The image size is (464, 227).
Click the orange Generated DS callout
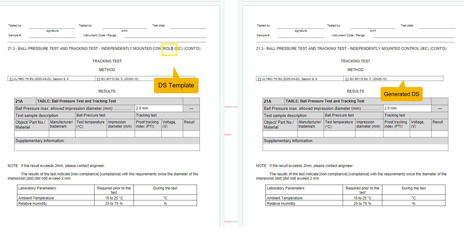(401, 94)
